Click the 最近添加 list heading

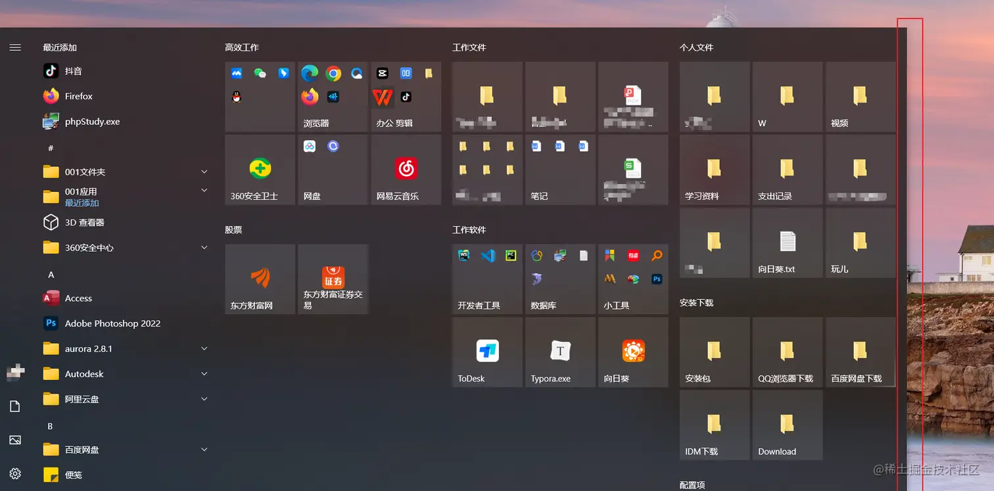(60, 47)
